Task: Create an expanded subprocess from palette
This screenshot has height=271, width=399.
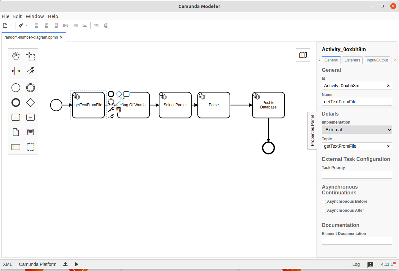Action: tap(31, 117)
